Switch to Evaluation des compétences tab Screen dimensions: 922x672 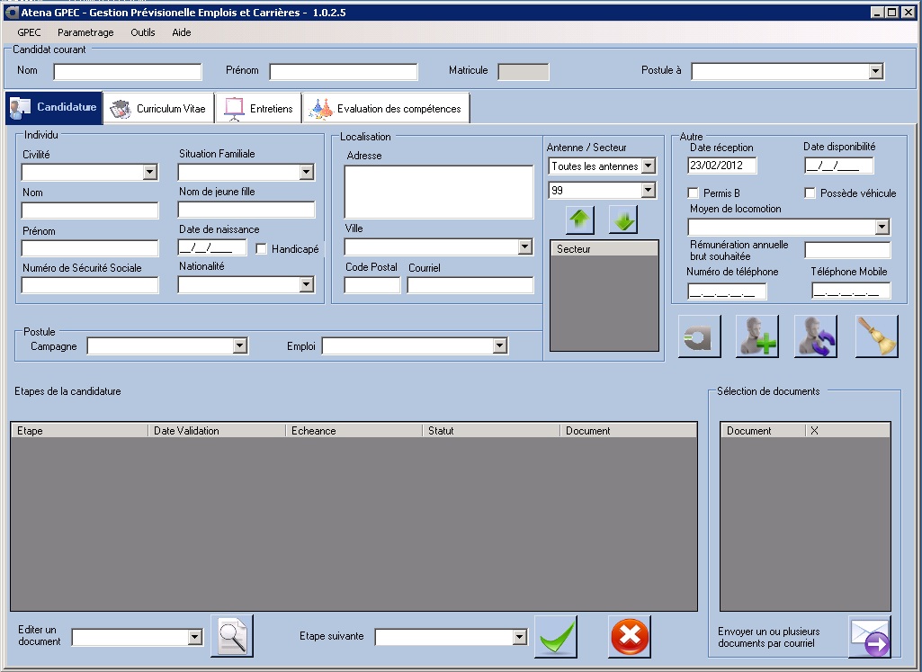[x=386, y=108]
